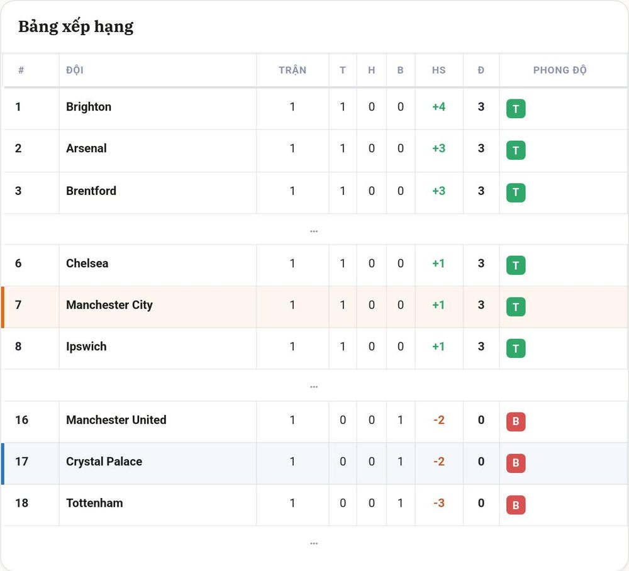Click the ĐỘI column header

[x=75, y=70]
